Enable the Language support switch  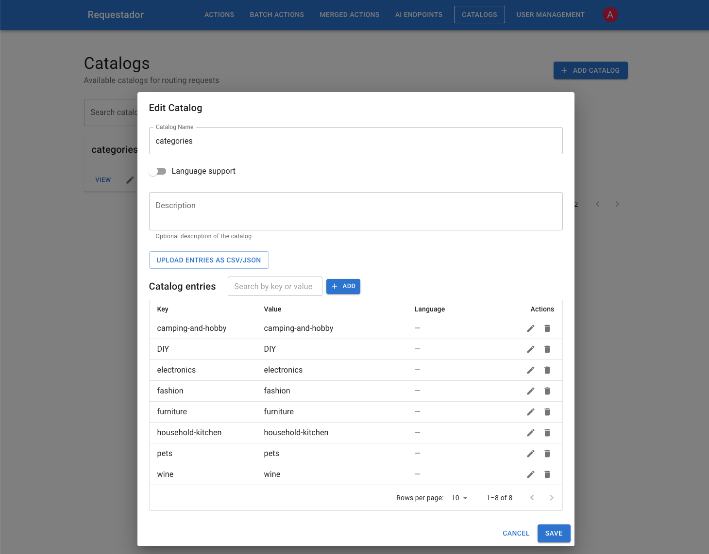(x=158, y=171)
